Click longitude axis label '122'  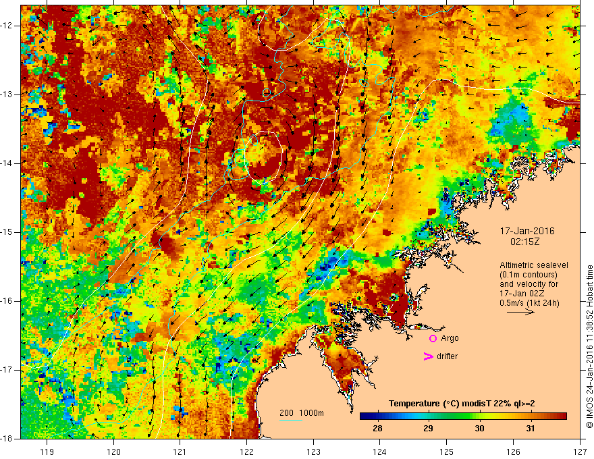(246, 452)
